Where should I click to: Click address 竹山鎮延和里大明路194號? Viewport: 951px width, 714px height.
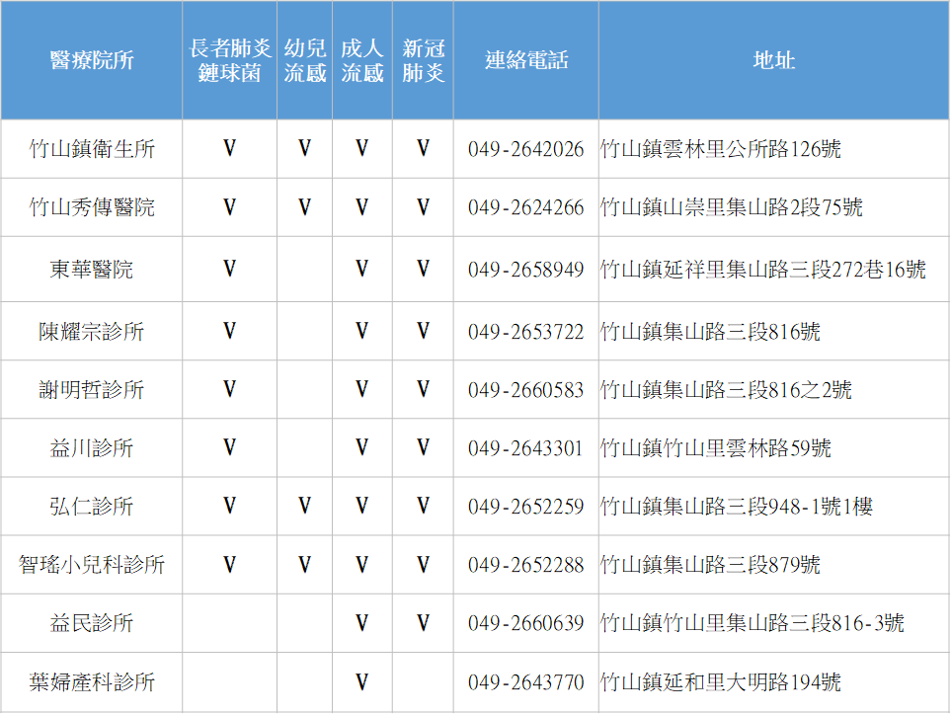(721, 682)
